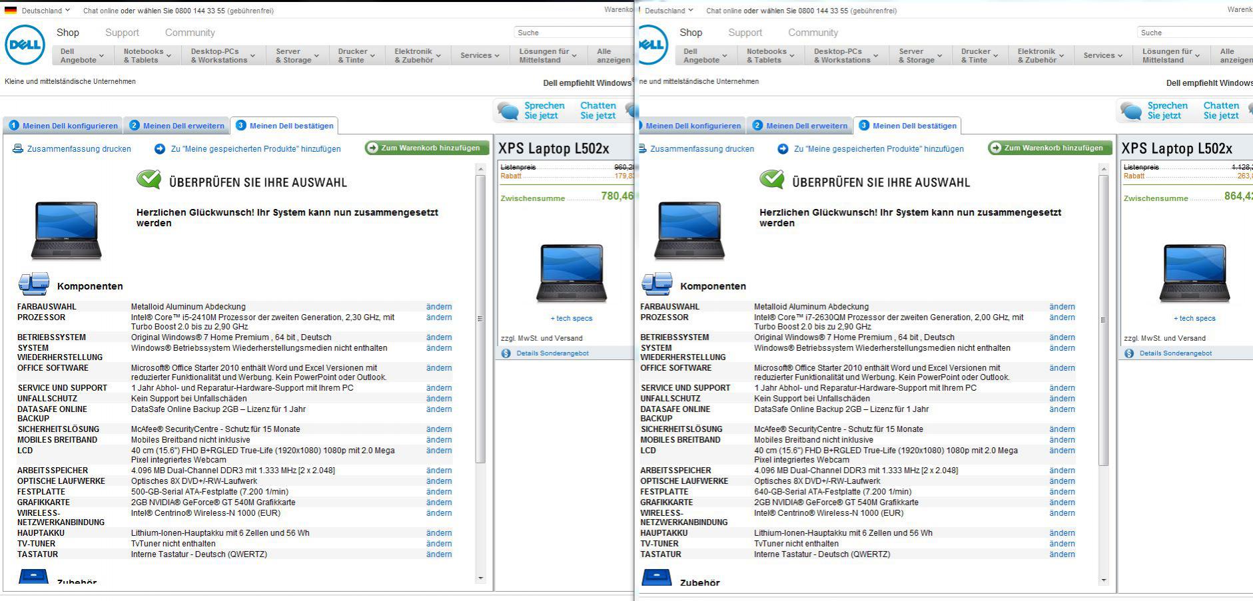Expand the Elektronik & Zubehör menu in the right window
The height and width of the screenshot is (601, 1253).
point(1041,55)
